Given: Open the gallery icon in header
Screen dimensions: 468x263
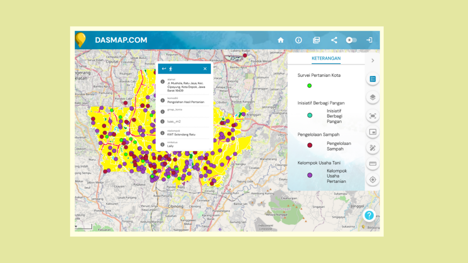Looking at the screenshot, I should coord(316,40).
